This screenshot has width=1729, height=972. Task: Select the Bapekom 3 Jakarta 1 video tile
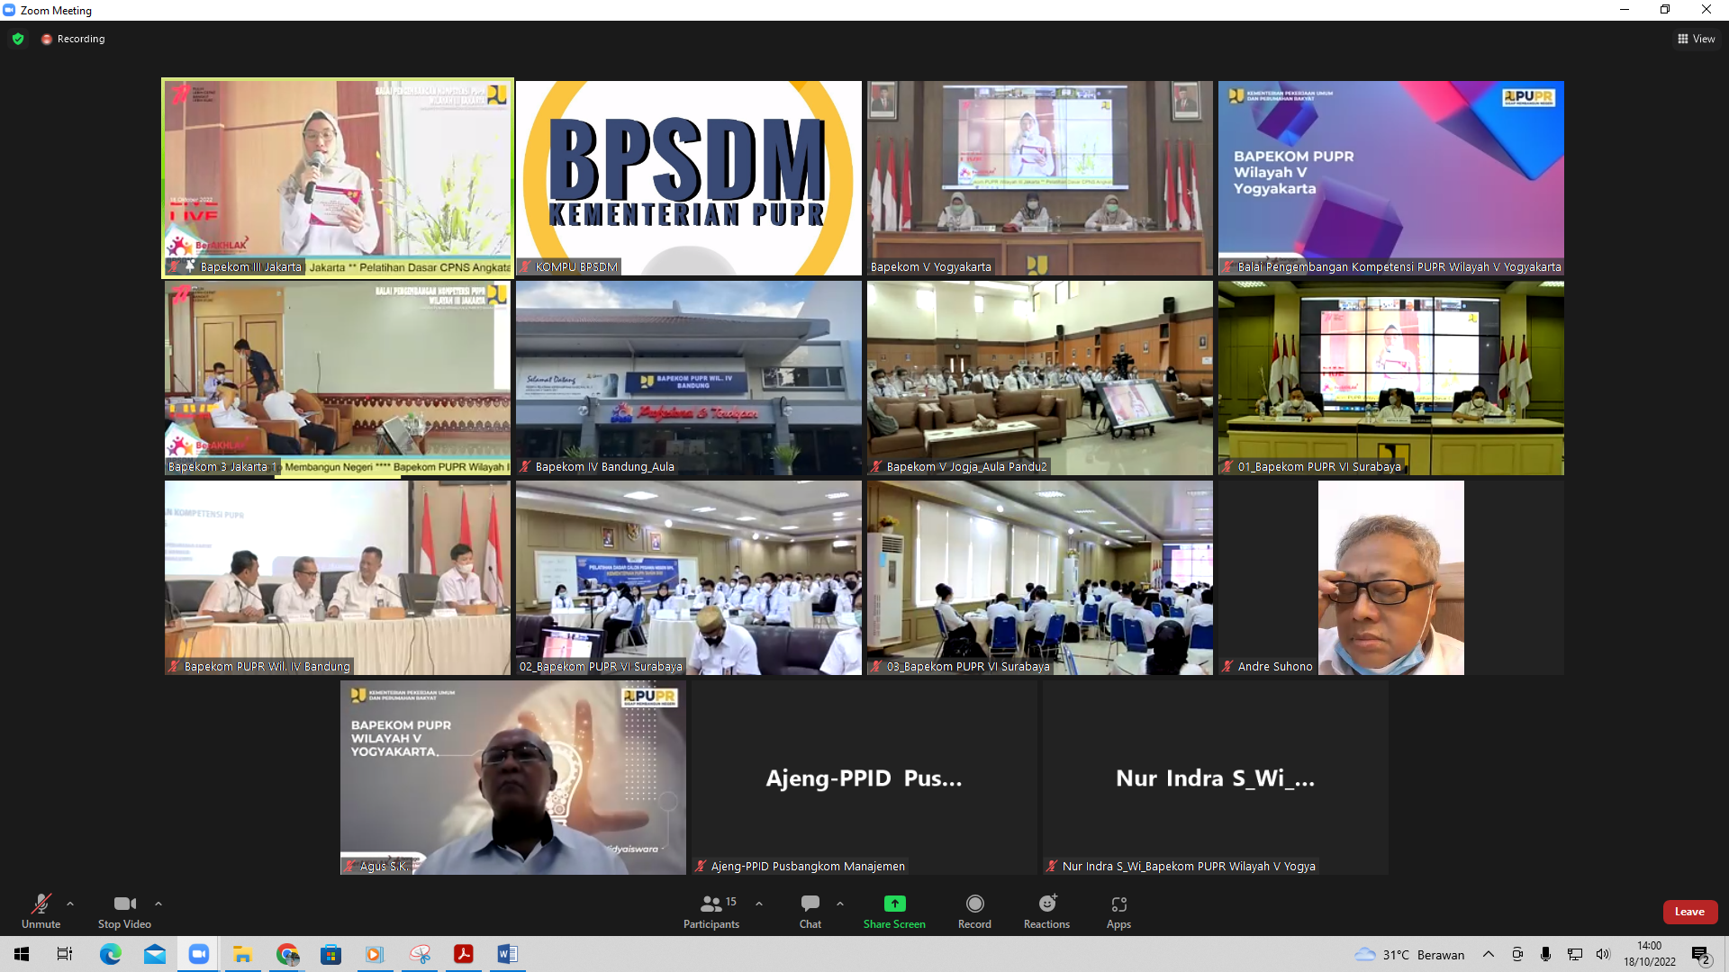[338, 378]
